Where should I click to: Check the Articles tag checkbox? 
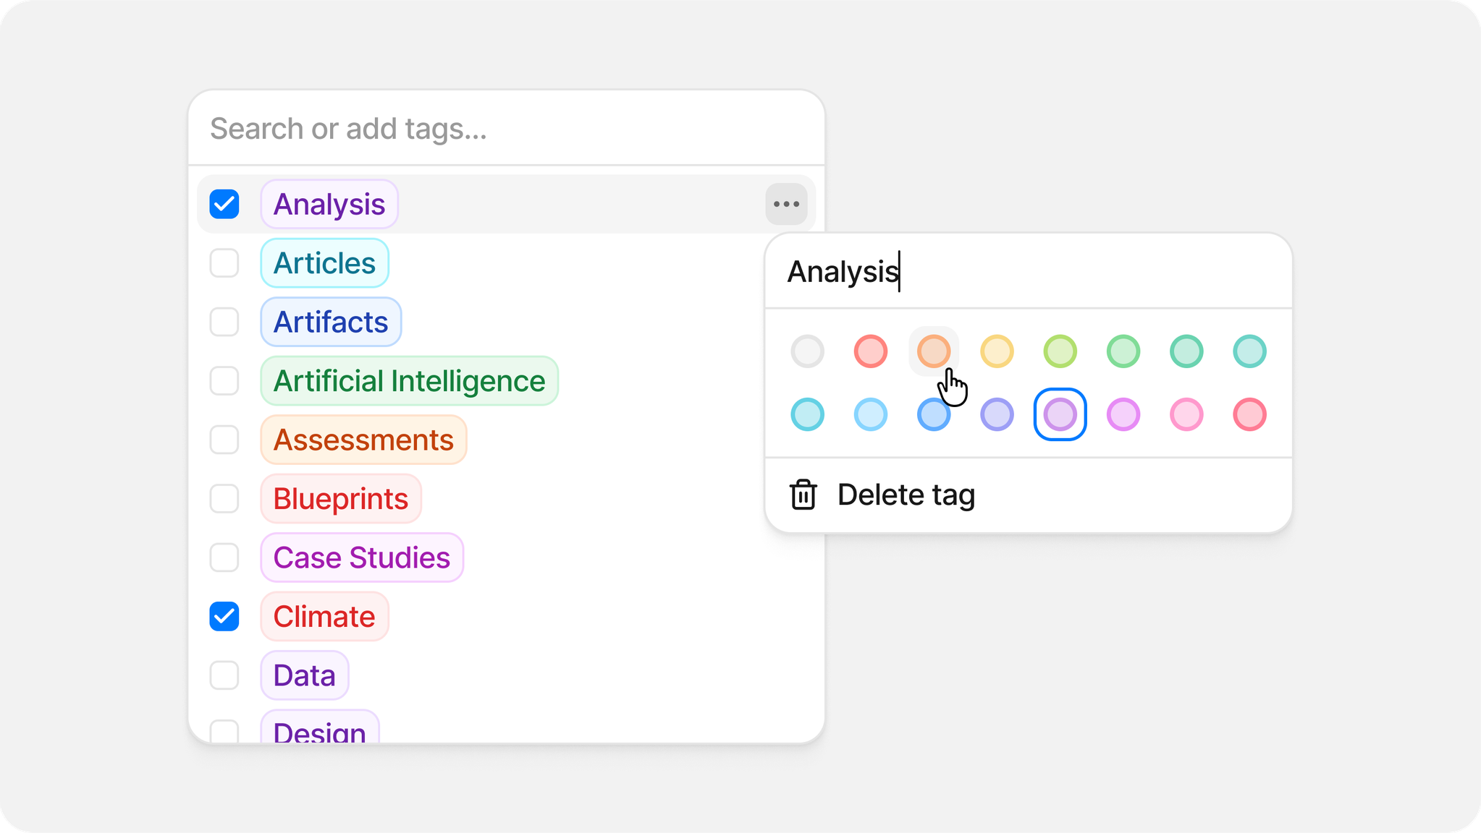[x=224, y=262]
